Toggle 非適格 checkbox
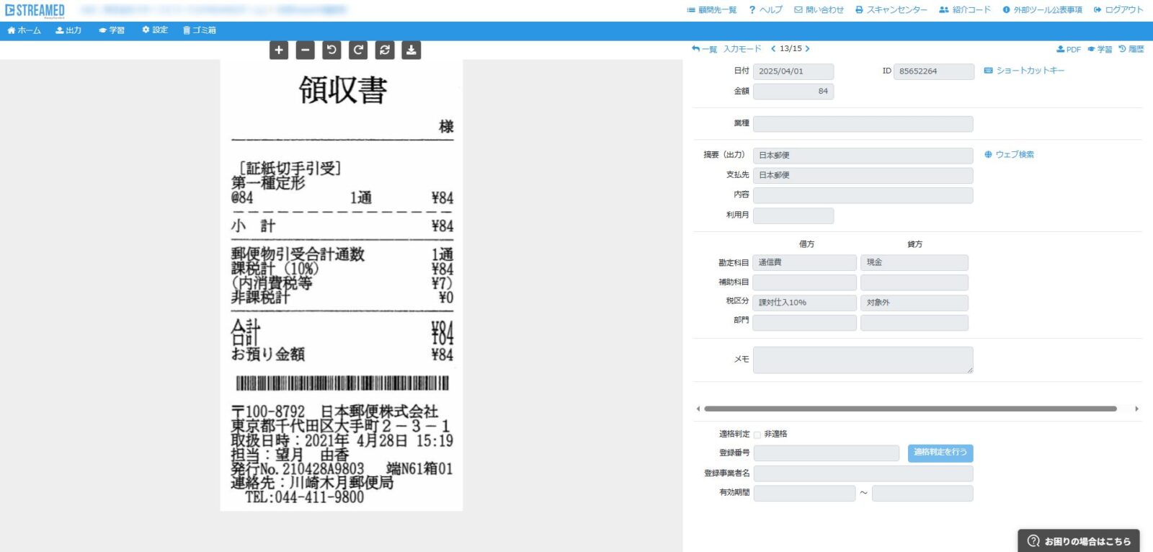The width and height of the screenshot is (1153, 552). (757, 435)
